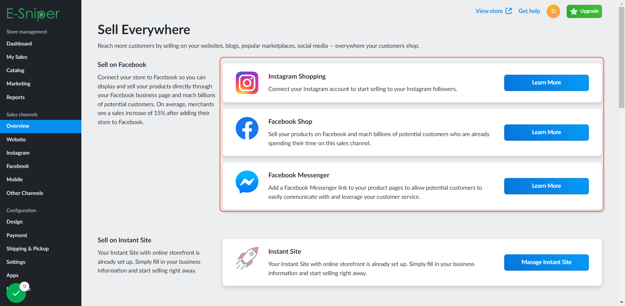Click the external link icon beside View store
Screen dimensions: 625x306
coord(509,11)
